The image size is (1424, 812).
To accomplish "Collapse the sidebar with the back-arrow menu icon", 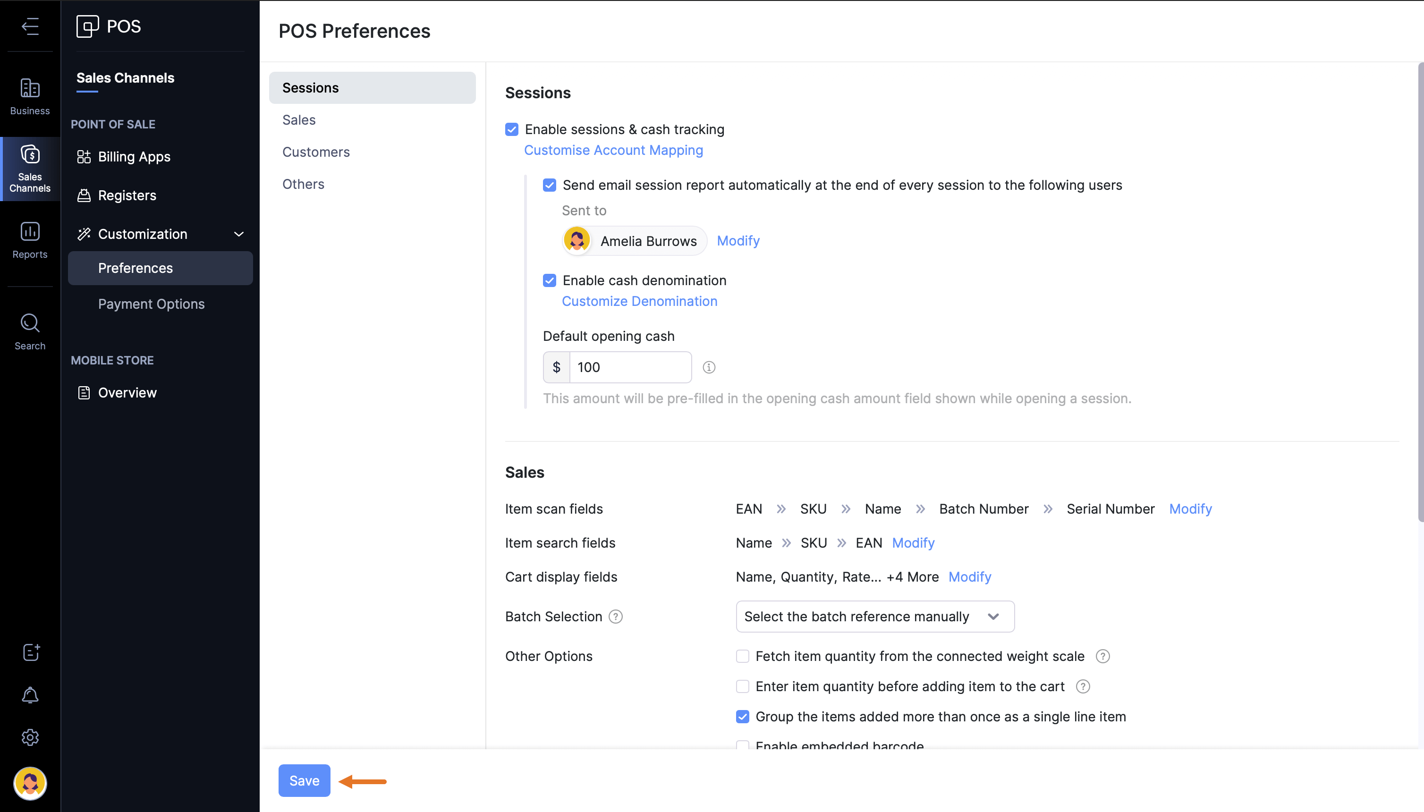I will pyautogui.click(x=30, y=26).
